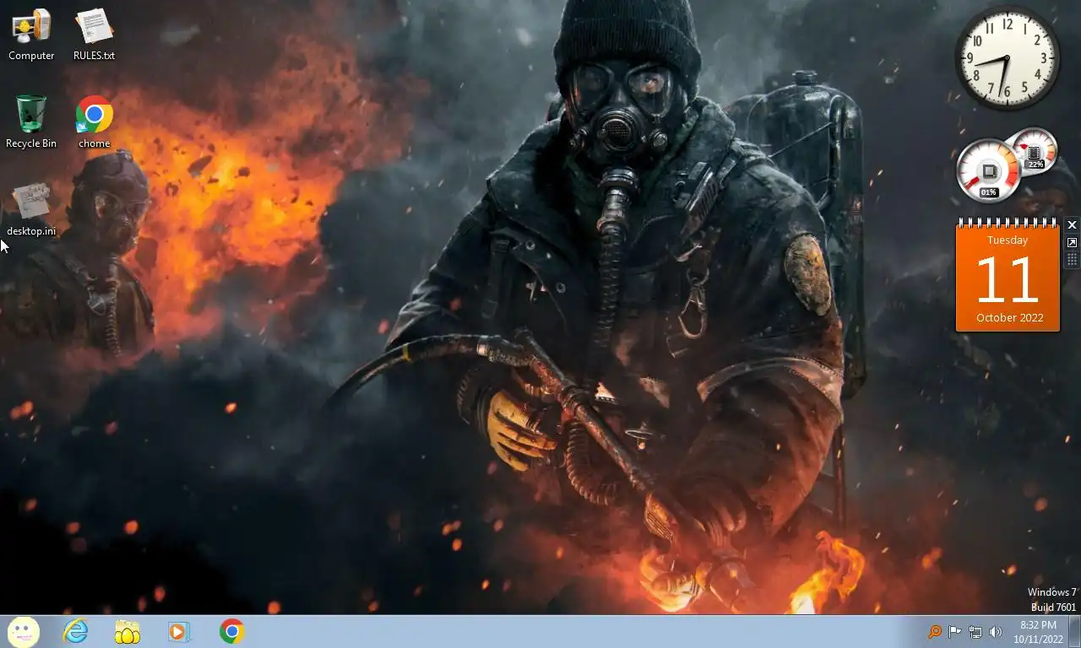Open the taskbar file explorer folder icon
This screenshot has width=1081, height=648.
point(128,631)
